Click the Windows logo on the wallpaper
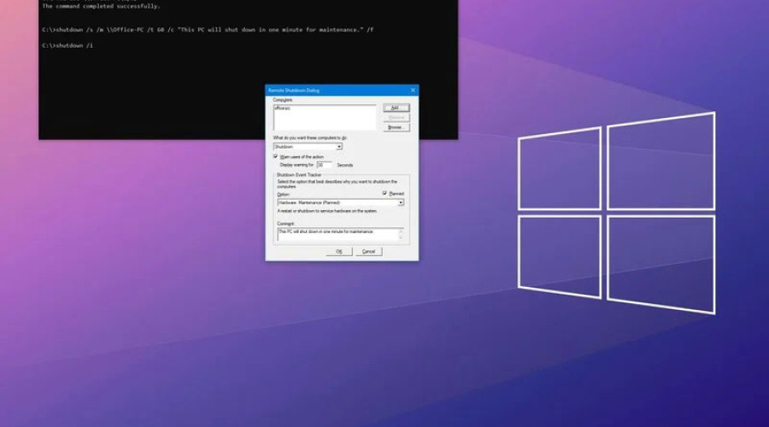This screenshot has width=769, height=427. 616,212
